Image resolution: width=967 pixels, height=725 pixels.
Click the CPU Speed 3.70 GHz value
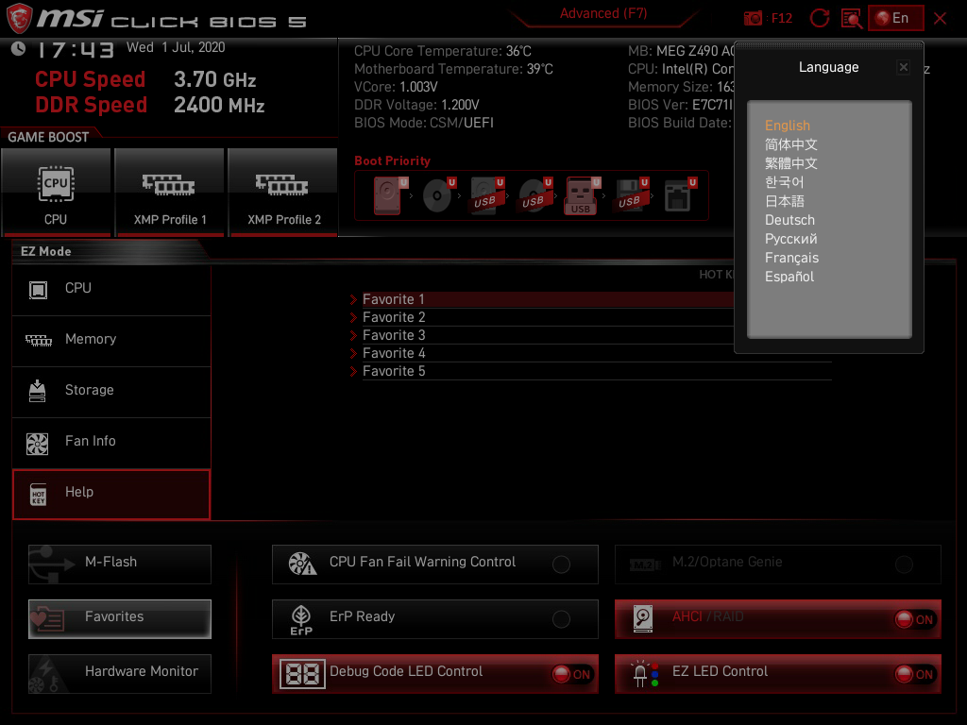point(214,79)
